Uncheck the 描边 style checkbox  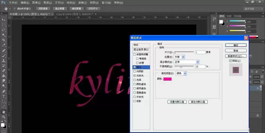tap(135, 67)
